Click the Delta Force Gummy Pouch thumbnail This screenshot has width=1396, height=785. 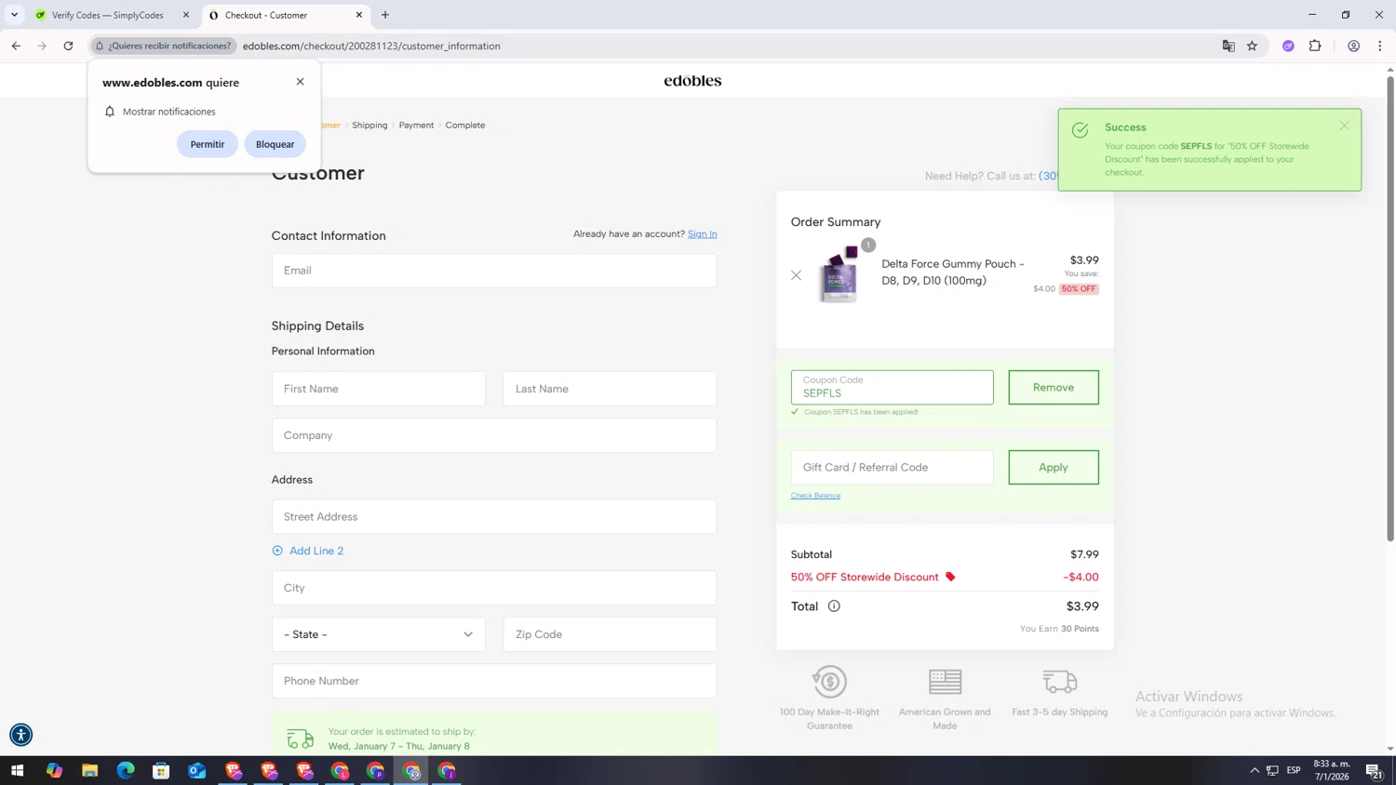coord(839,274)
